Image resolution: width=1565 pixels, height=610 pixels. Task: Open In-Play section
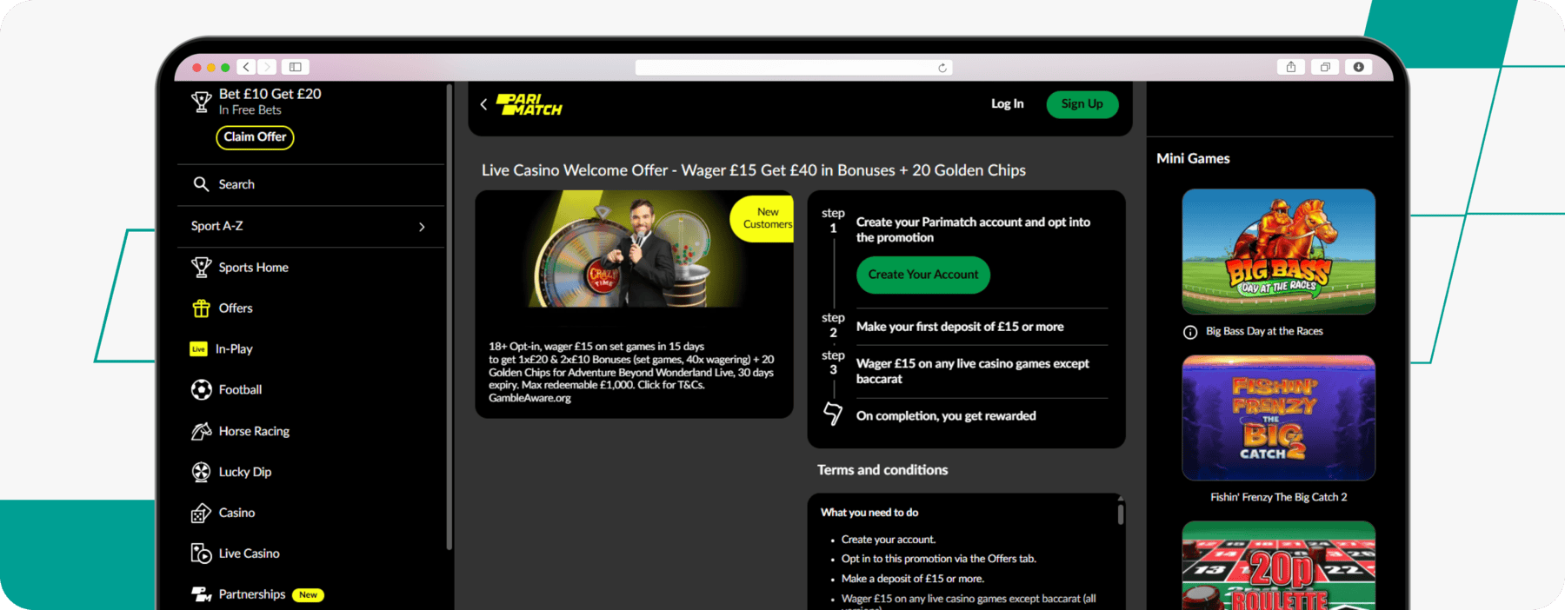tap(234, 349)
